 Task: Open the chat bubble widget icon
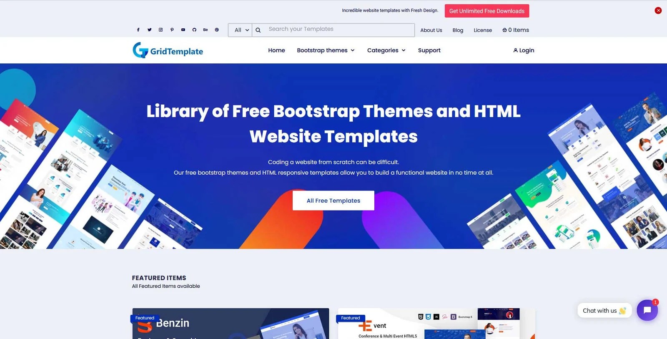coord(647,310)
